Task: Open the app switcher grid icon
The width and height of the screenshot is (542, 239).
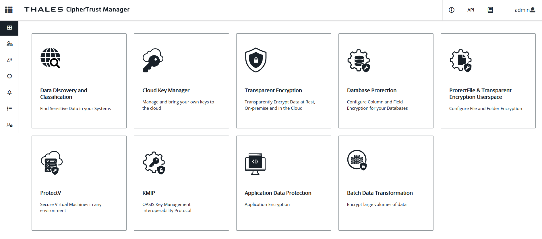Action: [x=9, y=10]
